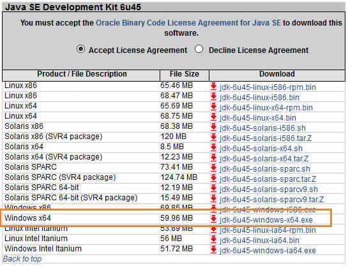Download jdk-6u45-linux-i586.bin file
Screen dimensions: 348x266
coord(259,98)
